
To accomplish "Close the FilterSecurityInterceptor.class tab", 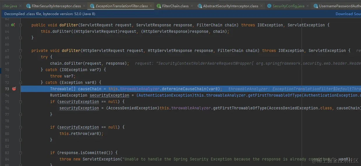I will (84, 6).
